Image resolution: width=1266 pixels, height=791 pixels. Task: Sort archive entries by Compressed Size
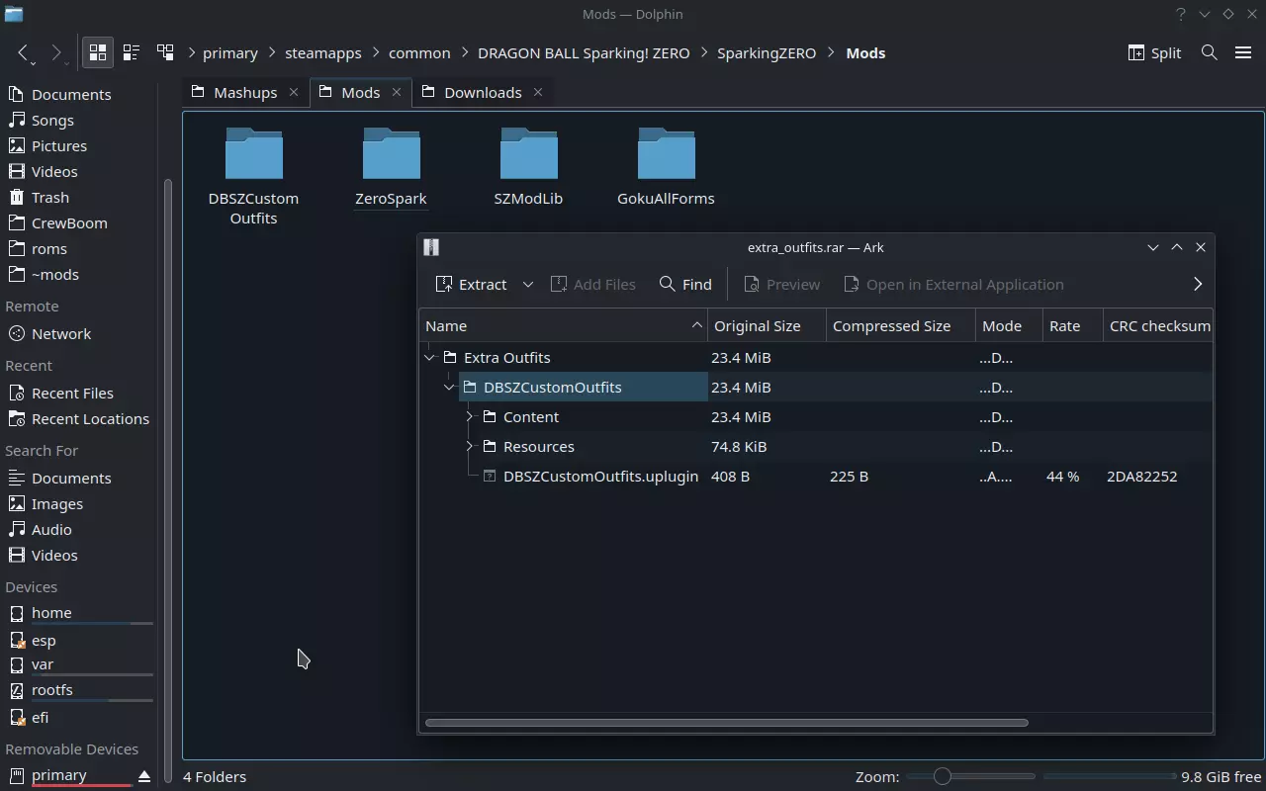(x=900, y=325)
